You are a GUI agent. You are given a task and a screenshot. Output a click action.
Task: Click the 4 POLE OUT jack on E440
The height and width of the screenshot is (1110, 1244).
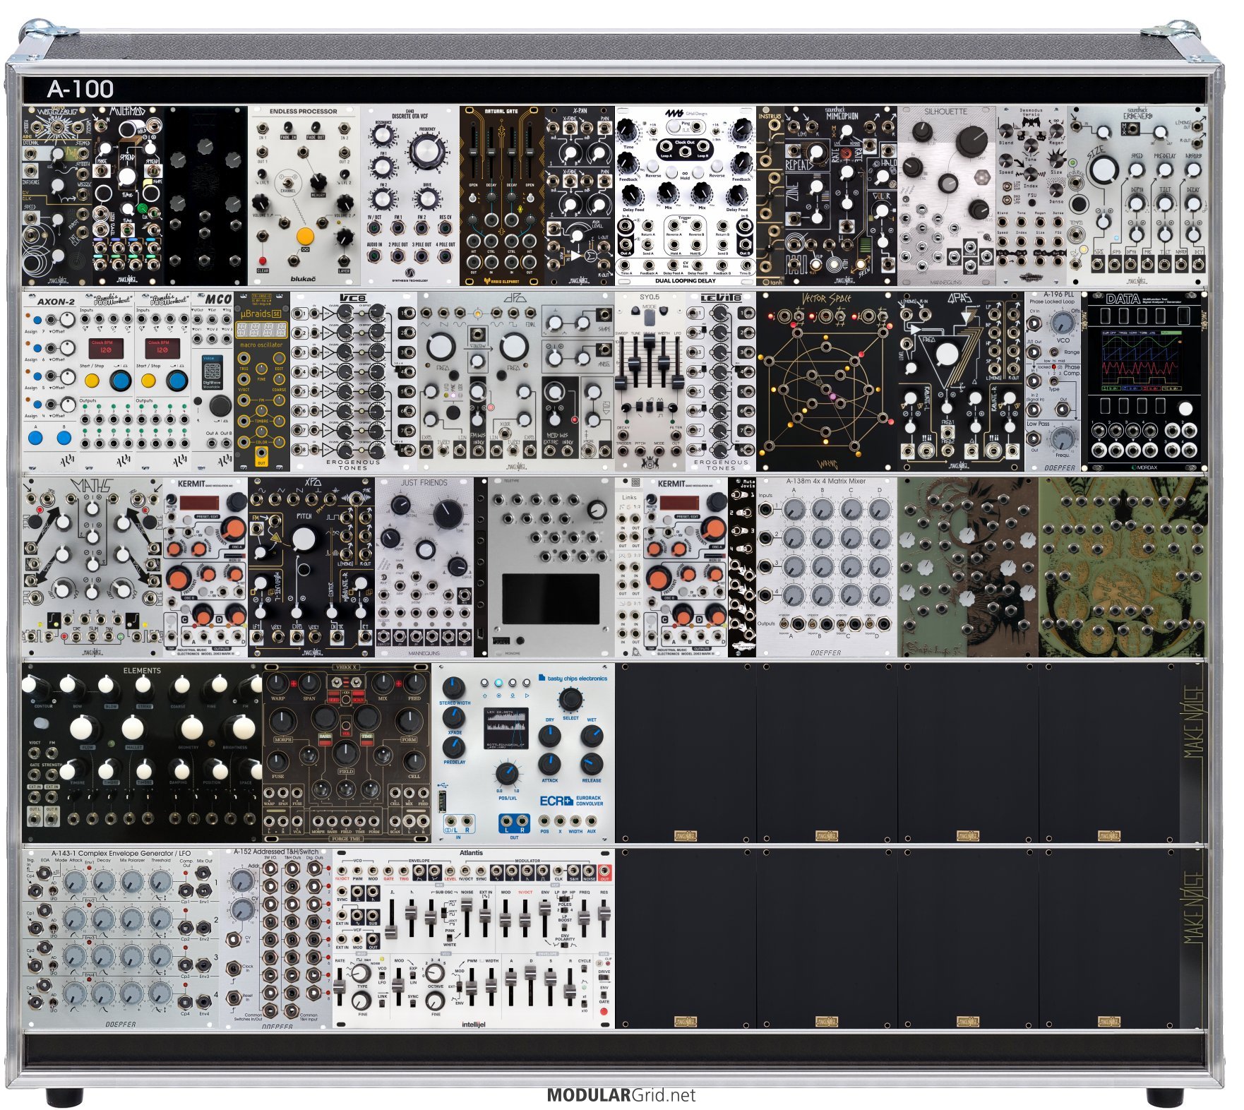[x=445, y=256]
